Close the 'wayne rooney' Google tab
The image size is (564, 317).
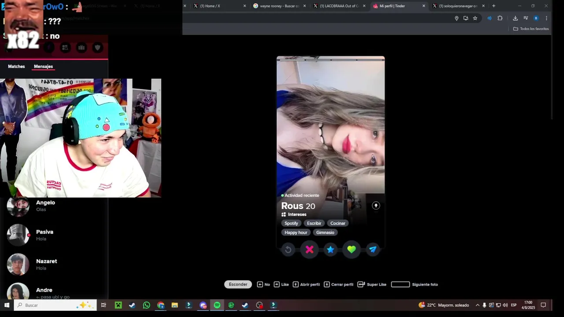click(x=304, y=6)
